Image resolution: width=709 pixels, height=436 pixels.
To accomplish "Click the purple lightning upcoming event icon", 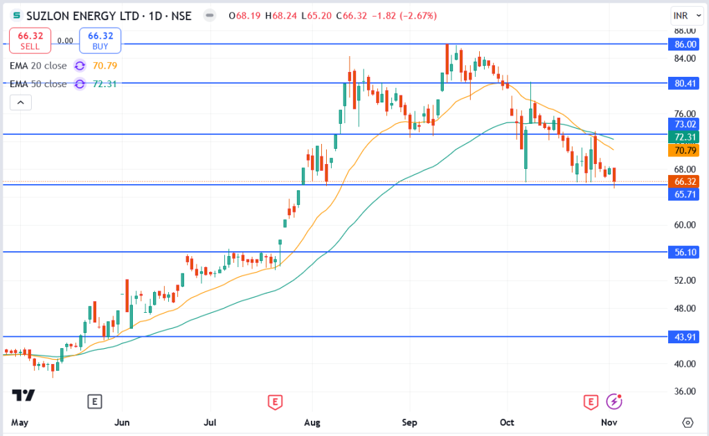I will [x=614, y=401].
